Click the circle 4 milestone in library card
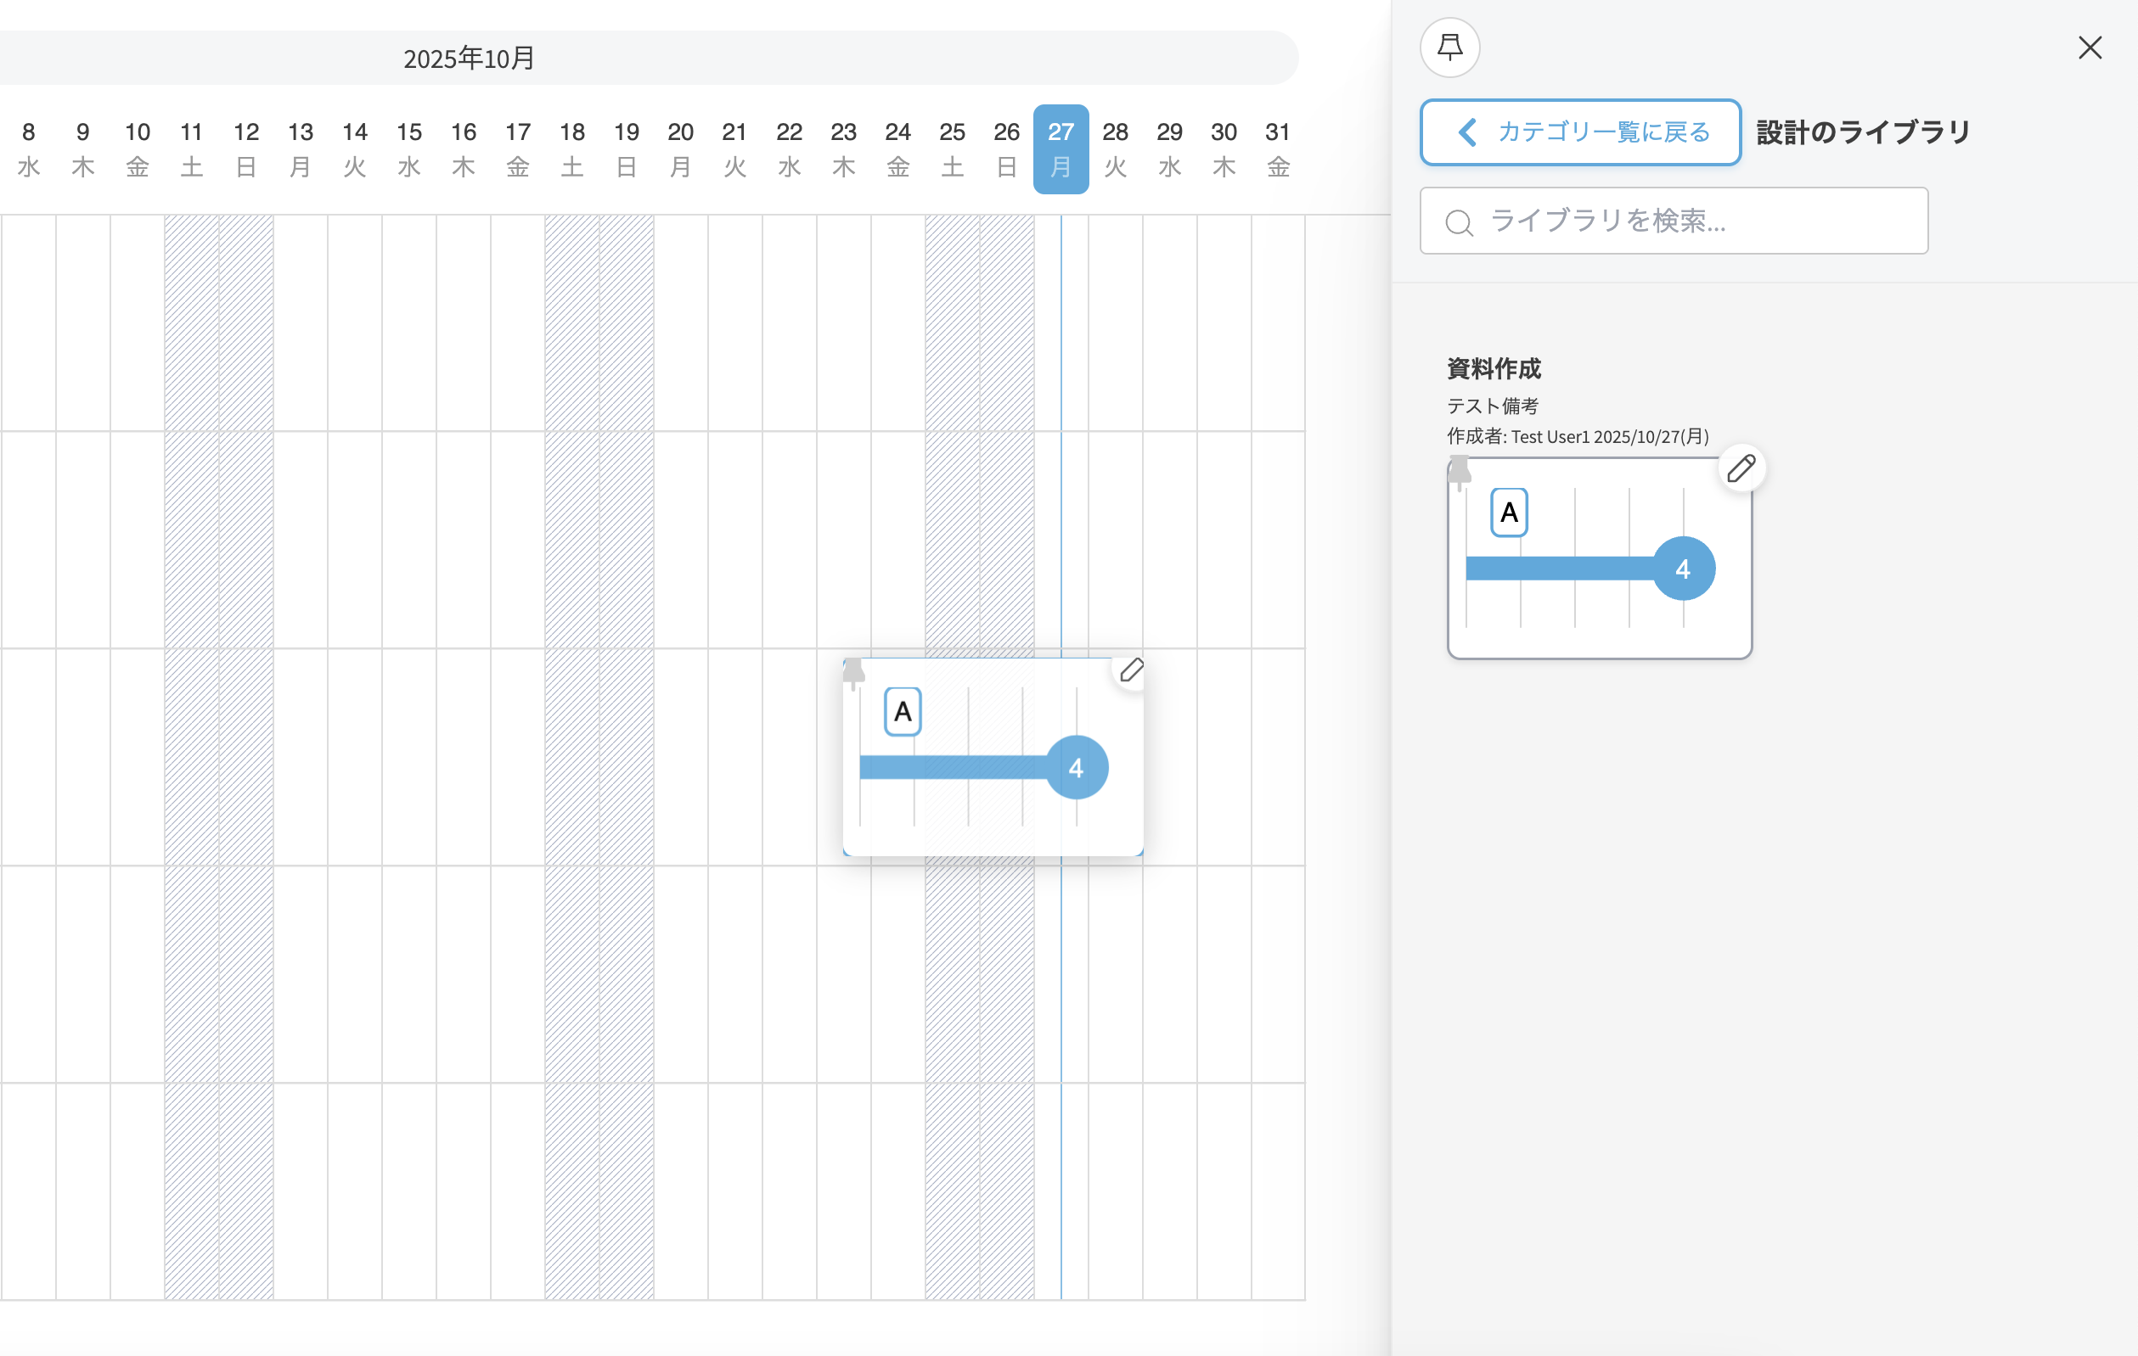 point(1683,569)
